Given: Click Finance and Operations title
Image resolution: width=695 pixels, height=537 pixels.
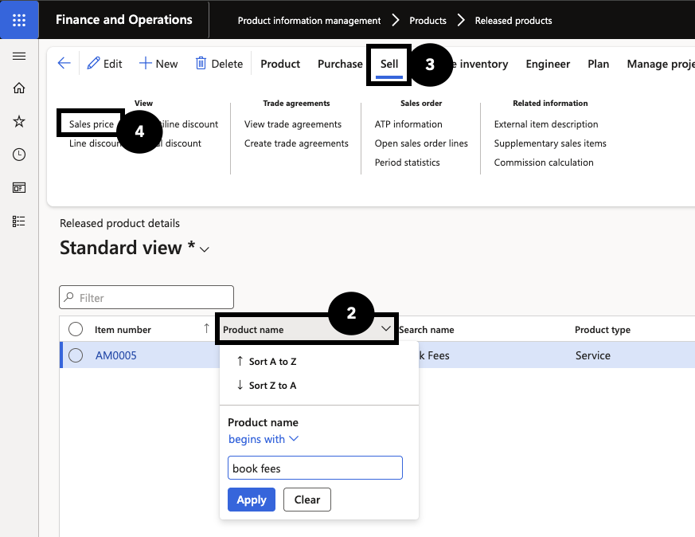Looking at the screenshot, I should tap(123, 19).
